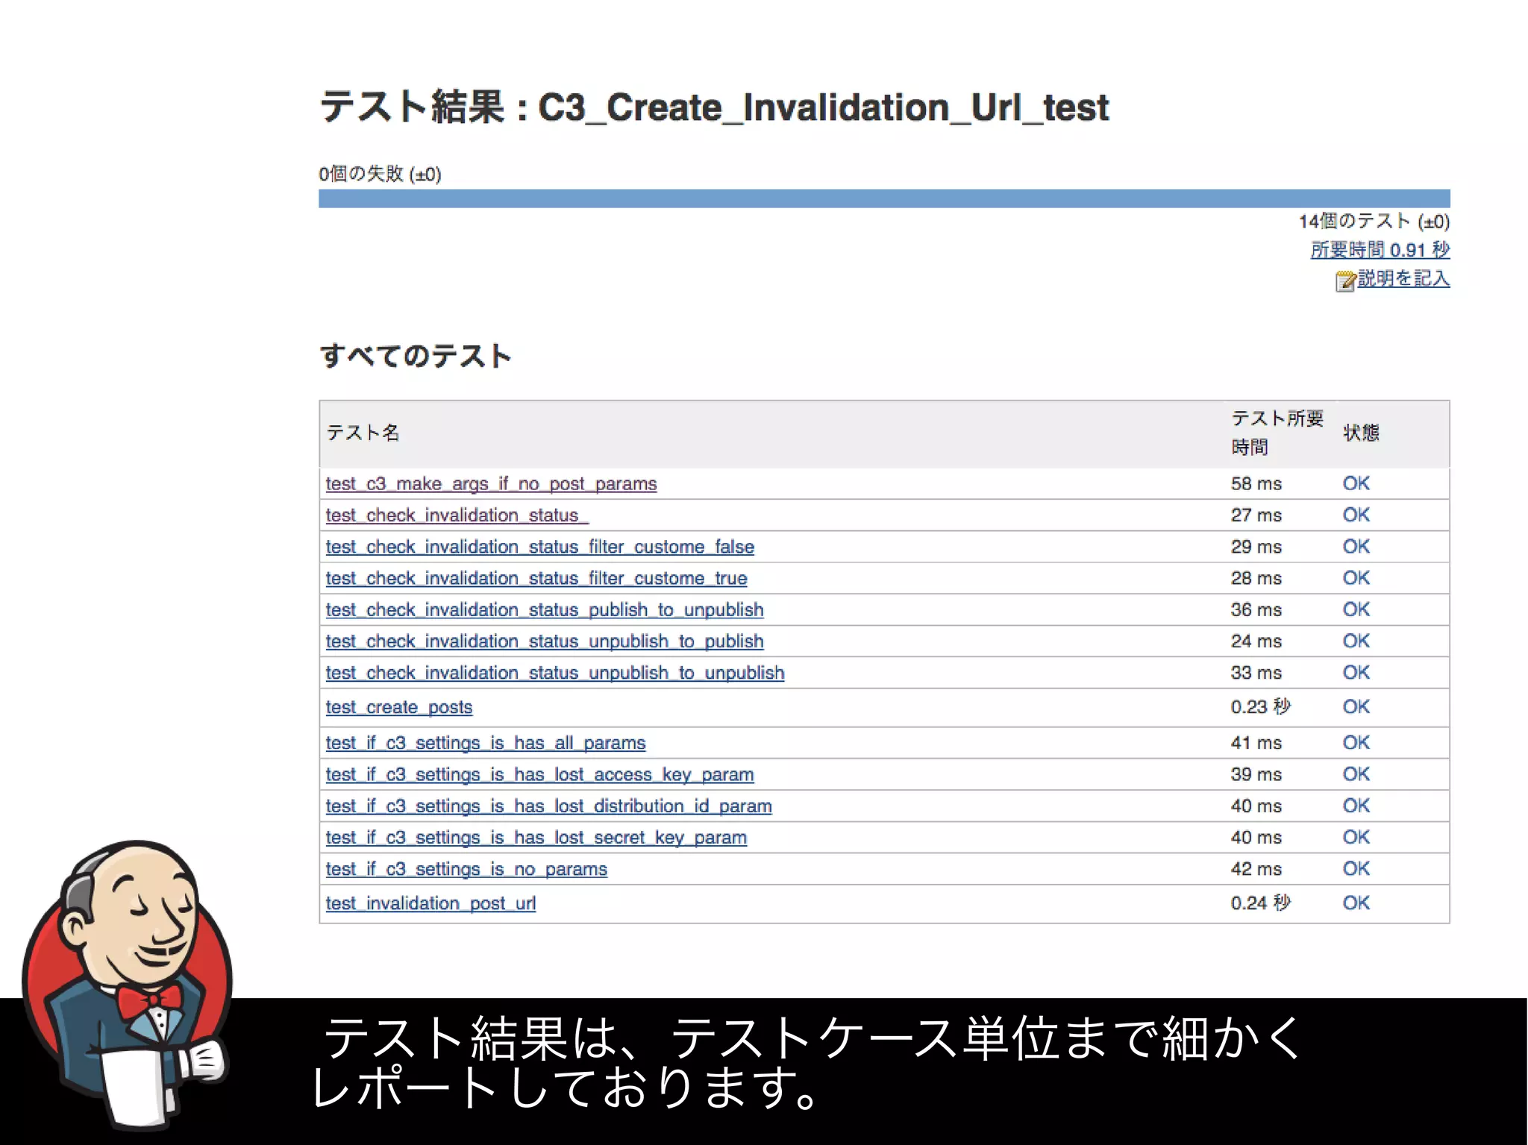Click the 42 ms duration cell

click(x=1256, y=868)
